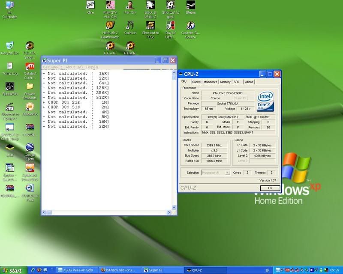
Task: Click the taskbar clock showing 09:39
Action: pyautogui.click(x=335, y=270)
